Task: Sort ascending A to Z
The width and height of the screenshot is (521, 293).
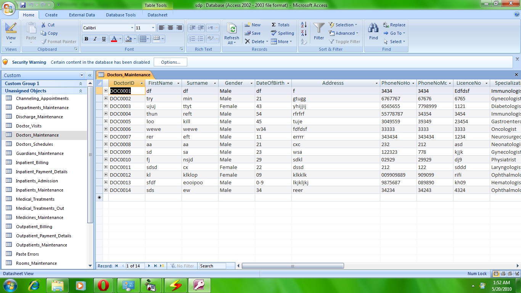Action: click(304, 25)
